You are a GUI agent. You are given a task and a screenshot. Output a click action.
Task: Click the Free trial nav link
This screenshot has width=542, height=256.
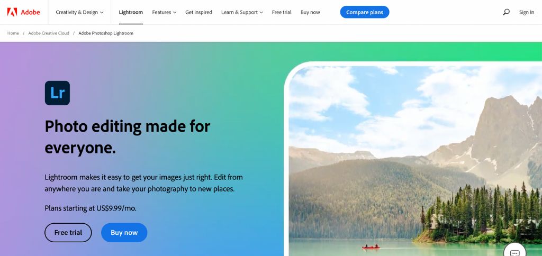click(282, 12)
